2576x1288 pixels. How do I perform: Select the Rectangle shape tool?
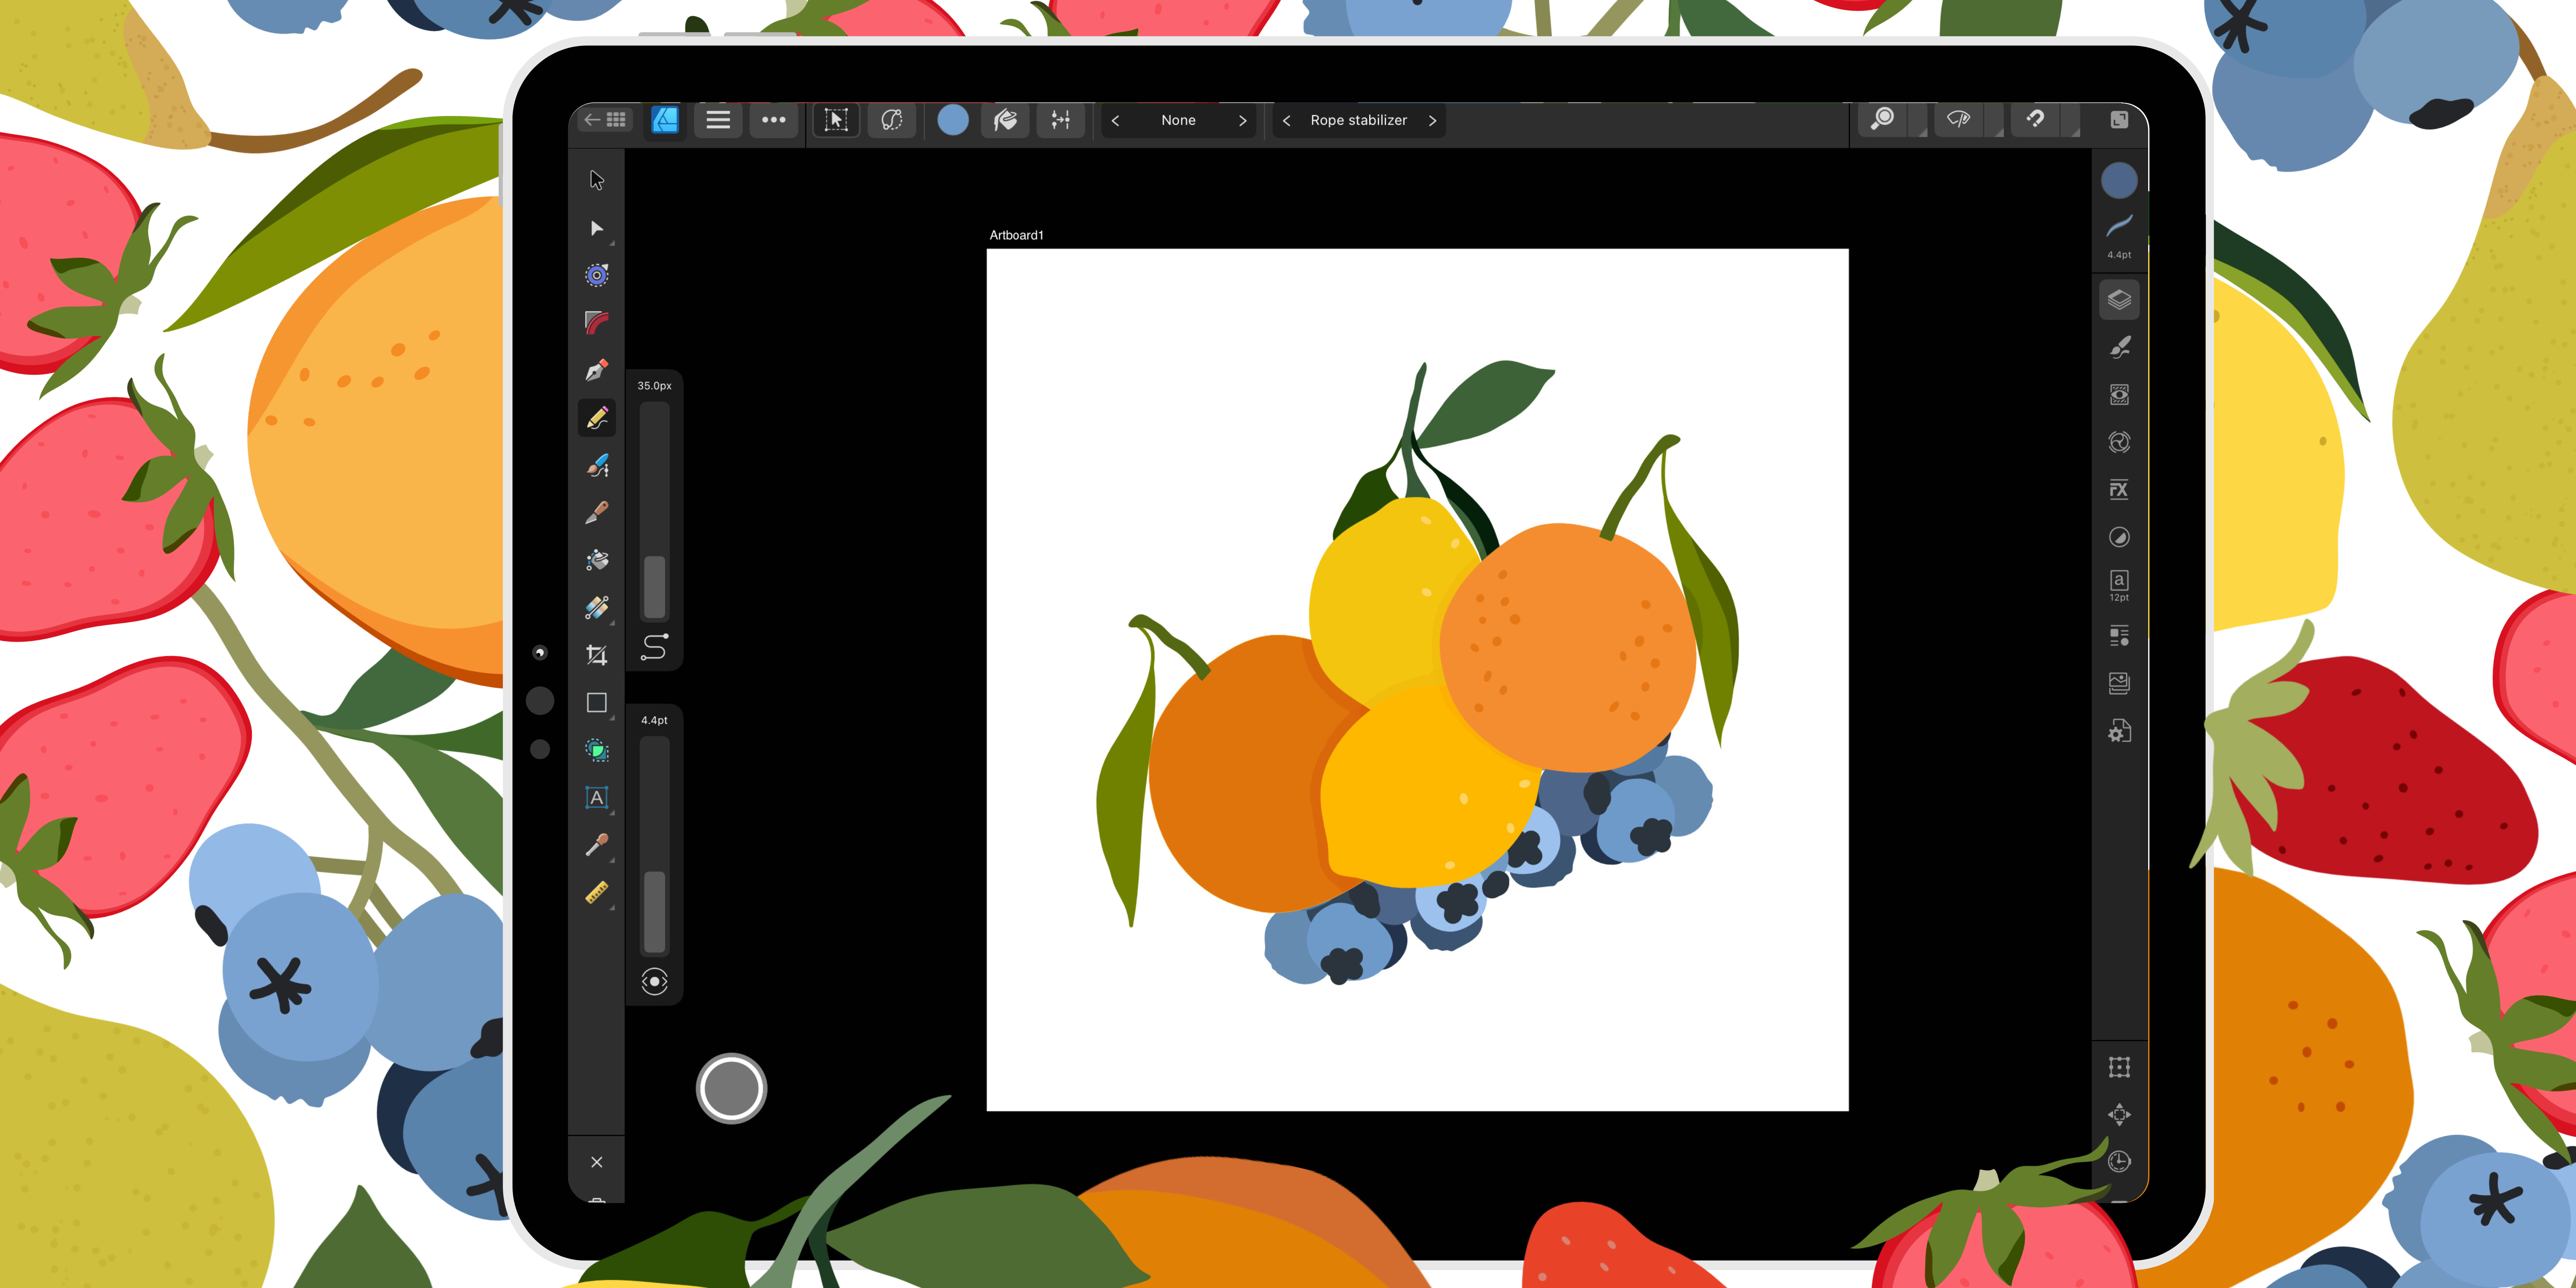pyautogui.click(x=597, y=703)
